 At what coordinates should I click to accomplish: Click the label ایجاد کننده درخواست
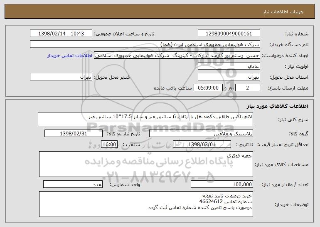pyautogui.click(x=285, y=55)
